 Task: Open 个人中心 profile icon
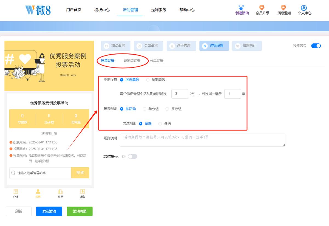304,8
